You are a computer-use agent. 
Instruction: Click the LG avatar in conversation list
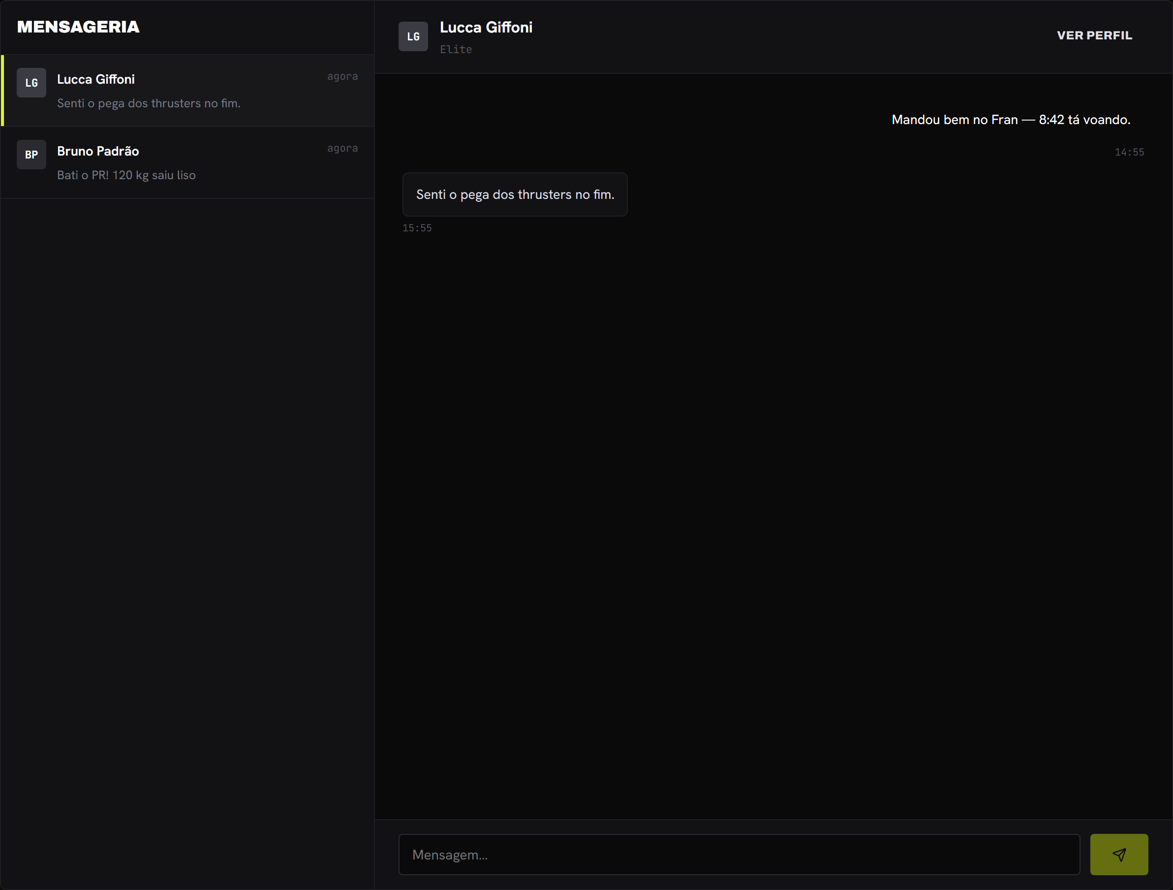coord(31,83)
